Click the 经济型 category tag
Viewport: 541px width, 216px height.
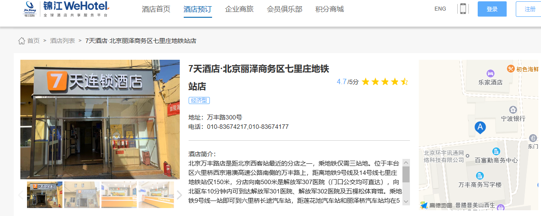199,100
